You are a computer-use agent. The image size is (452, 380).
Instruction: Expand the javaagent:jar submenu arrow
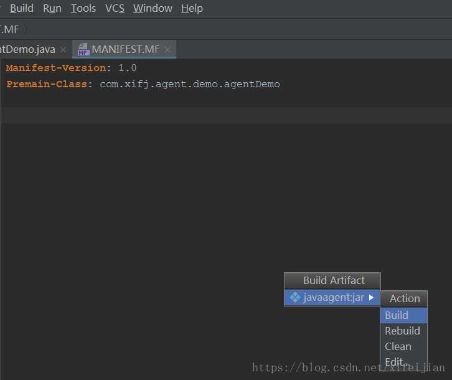(372, 298)
